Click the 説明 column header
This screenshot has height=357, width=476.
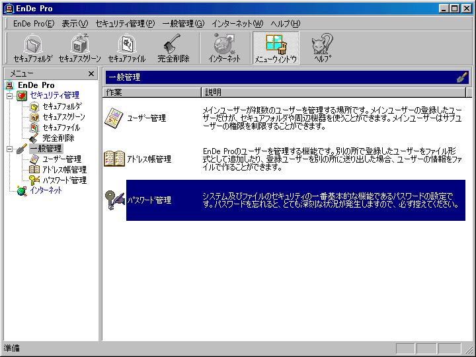click(x=333, y=93)
